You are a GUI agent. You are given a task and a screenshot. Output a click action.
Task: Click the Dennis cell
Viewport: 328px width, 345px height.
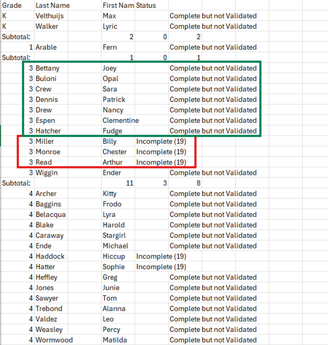click(x=51, y=100)
